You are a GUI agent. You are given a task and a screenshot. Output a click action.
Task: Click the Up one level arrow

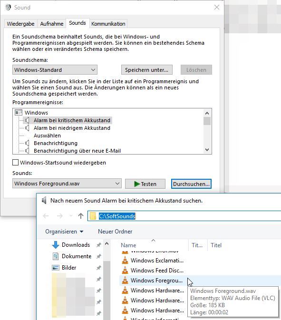pyautogui.click(x=81, y=216)
